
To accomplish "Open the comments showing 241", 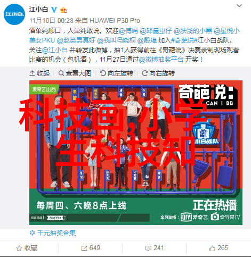I will pos(155,248).
